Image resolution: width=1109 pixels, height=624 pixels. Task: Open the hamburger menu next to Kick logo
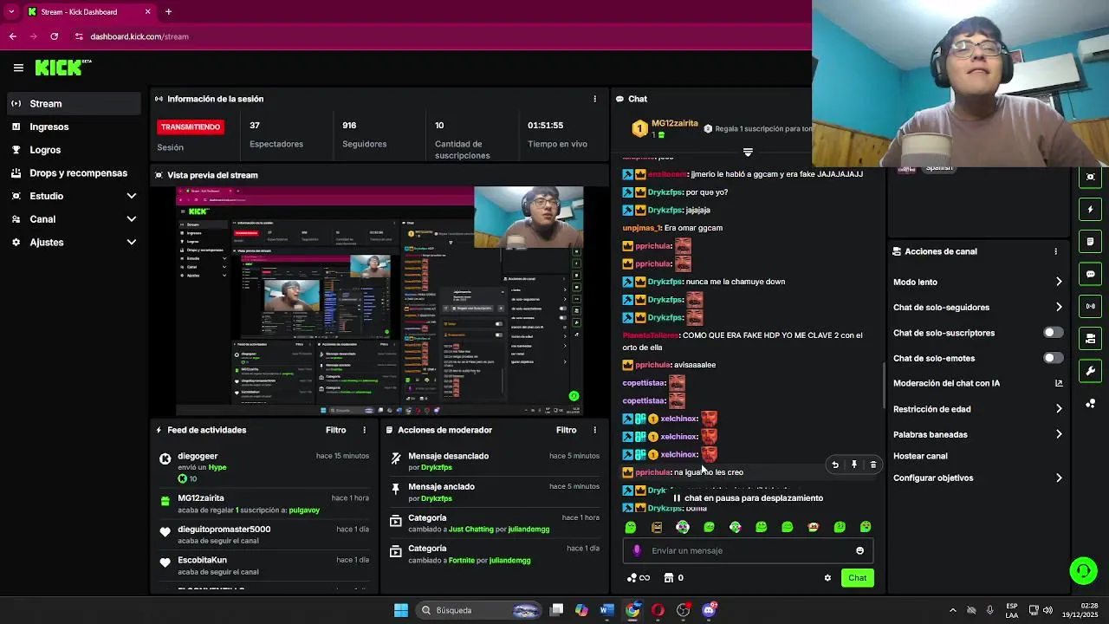coord(18,68)
